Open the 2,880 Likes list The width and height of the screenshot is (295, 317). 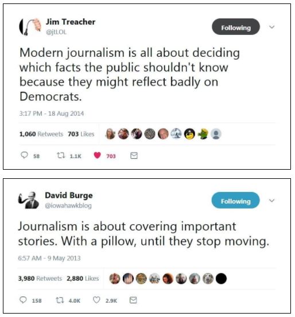83,279
